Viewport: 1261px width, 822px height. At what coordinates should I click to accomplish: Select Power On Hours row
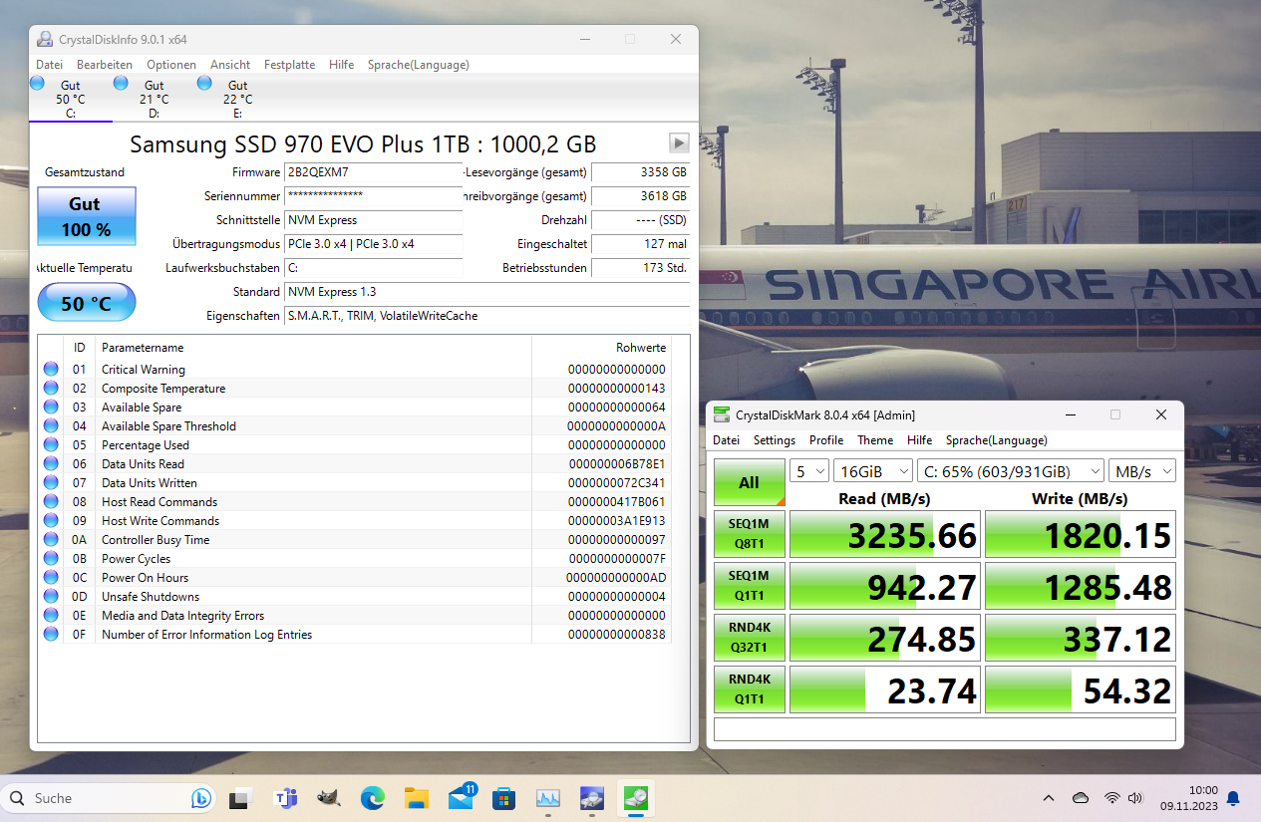355,578
